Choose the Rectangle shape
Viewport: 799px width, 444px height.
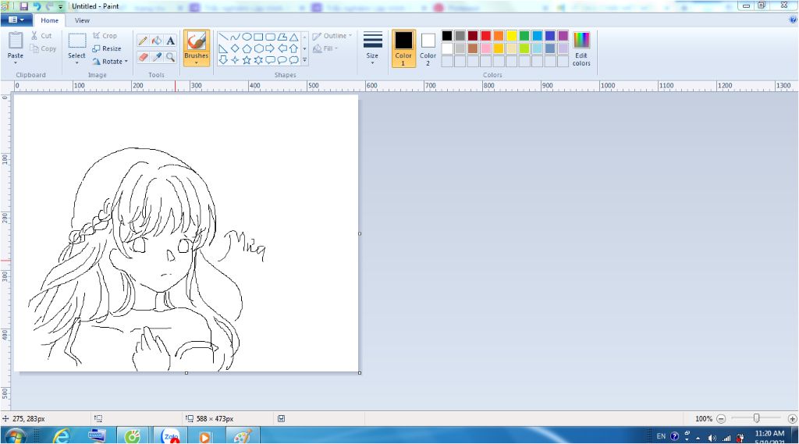click(x=258, y=37)
